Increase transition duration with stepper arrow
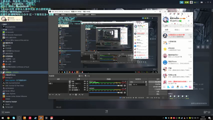 click(146, 84)
